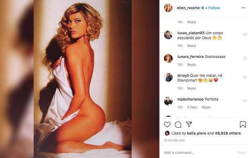This screenshot has width=248, height=158.
Task: Open the bella.piero profile link
Action: (197, 133)
